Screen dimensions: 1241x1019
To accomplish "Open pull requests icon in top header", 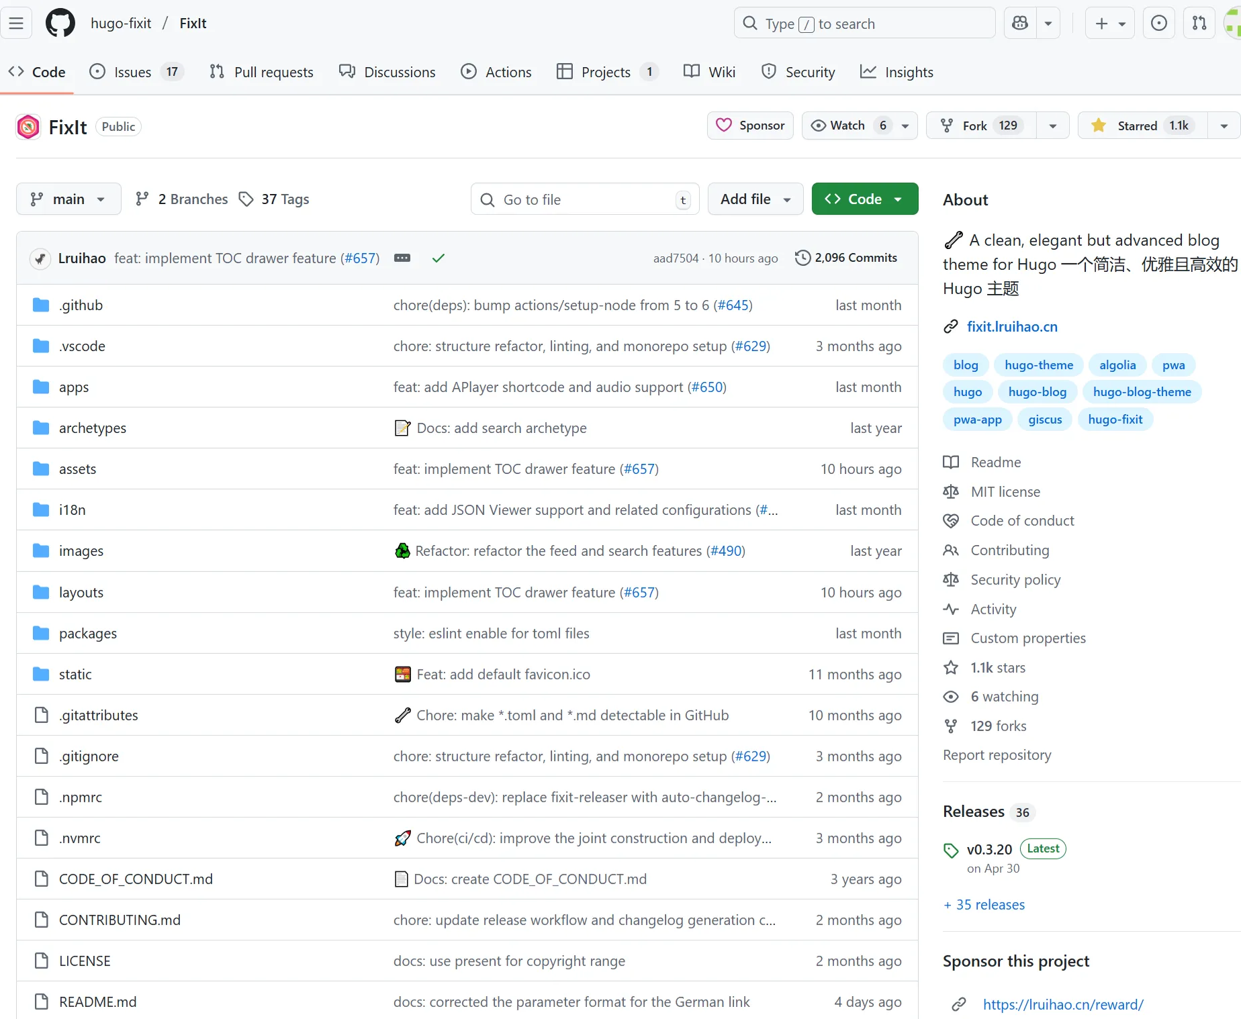I will [1199, 23].
